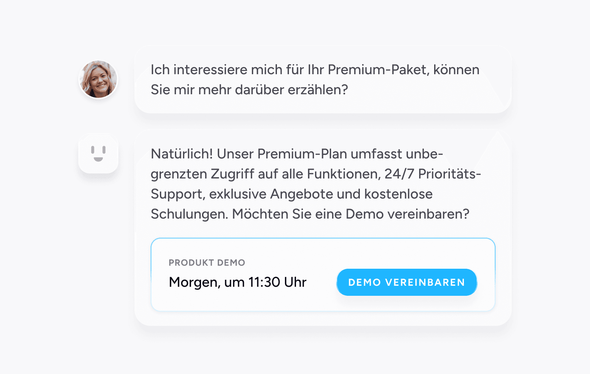Click 'Prioritäts-' text in bot reply
The image size is (590, 374).
click(450, 174)
